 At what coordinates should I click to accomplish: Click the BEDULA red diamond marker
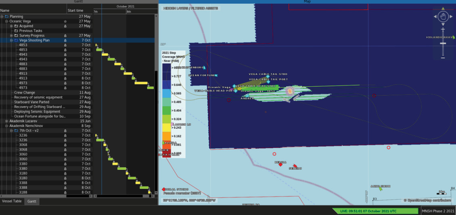click(280, 165)
